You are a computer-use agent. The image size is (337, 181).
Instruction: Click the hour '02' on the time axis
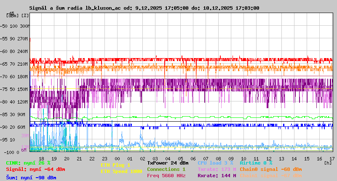(x=142, y=159)
